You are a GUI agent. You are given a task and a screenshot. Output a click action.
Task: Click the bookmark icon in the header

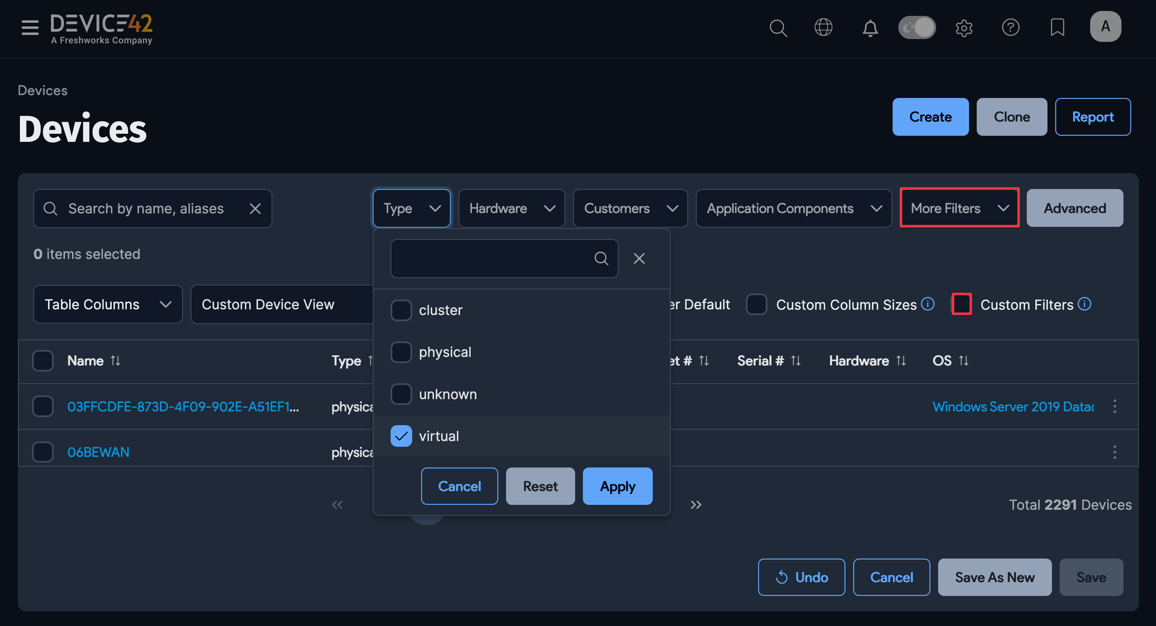point(1057,27)
